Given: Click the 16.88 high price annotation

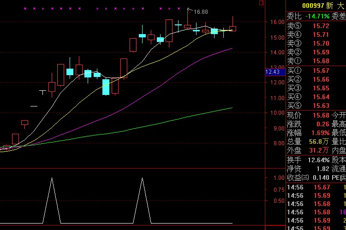Looking at the screenshot, I should (x=201, y=12).
